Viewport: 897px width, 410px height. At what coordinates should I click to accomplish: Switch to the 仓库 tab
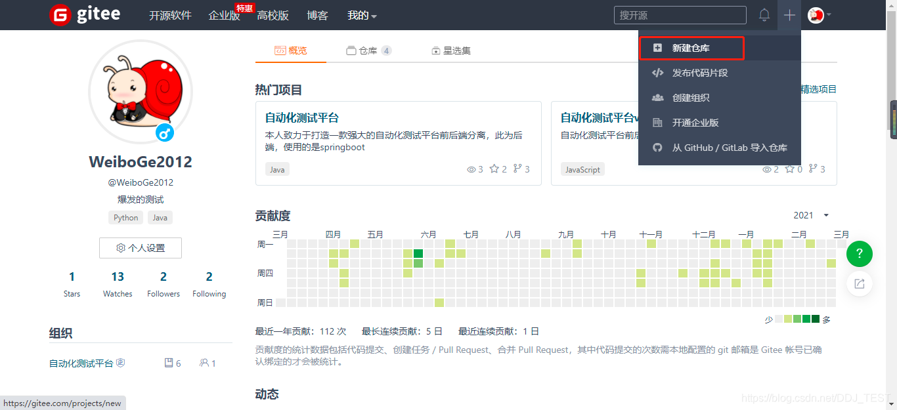point(368,49)
